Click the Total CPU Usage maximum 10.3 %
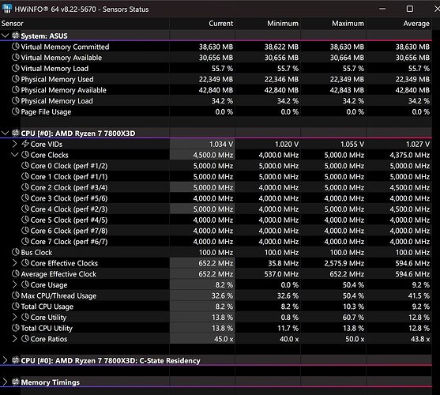The width and height of the screenshot is (440, 395). click(x=354, y=307)
